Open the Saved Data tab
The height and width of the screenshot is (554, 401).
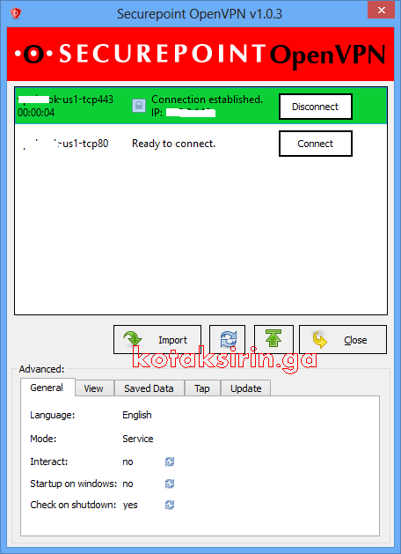coord(149,388)
